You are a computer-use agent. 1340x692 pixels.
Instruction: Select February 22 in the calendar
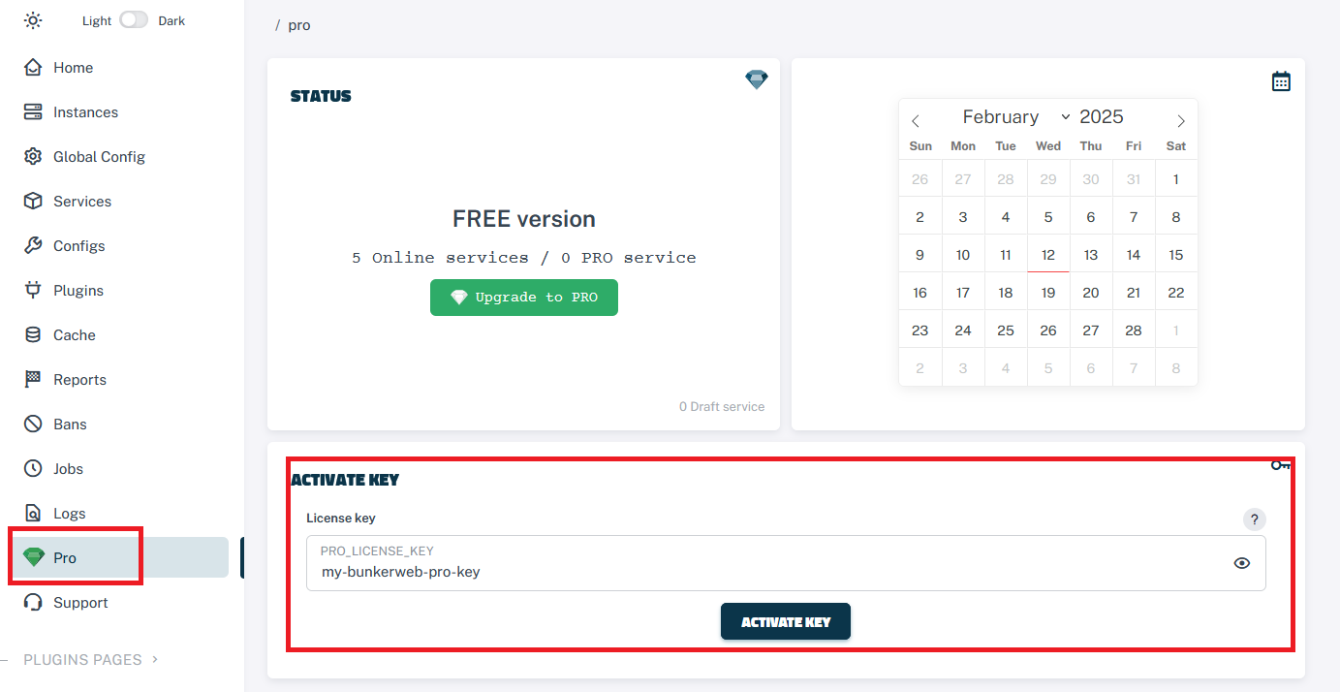tap(1176, 293)
